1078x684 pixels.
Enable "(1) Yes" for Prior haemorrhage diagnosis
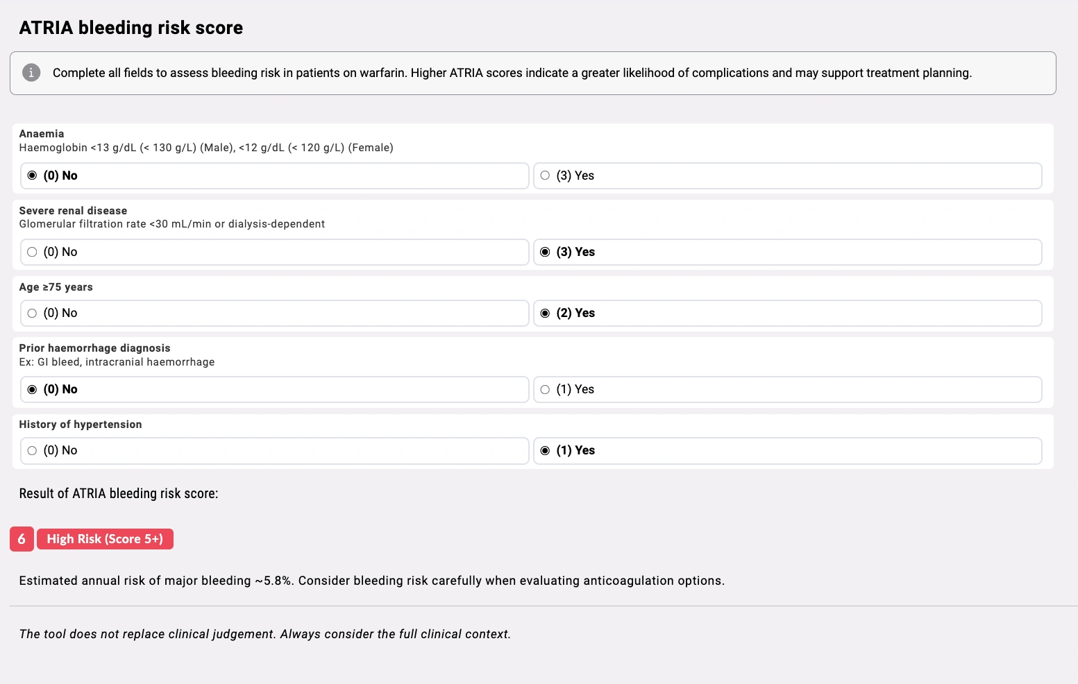click(x=788, y=389)
